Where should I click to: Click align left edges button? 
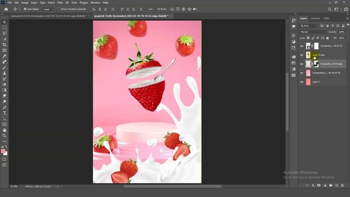point(94,9)
